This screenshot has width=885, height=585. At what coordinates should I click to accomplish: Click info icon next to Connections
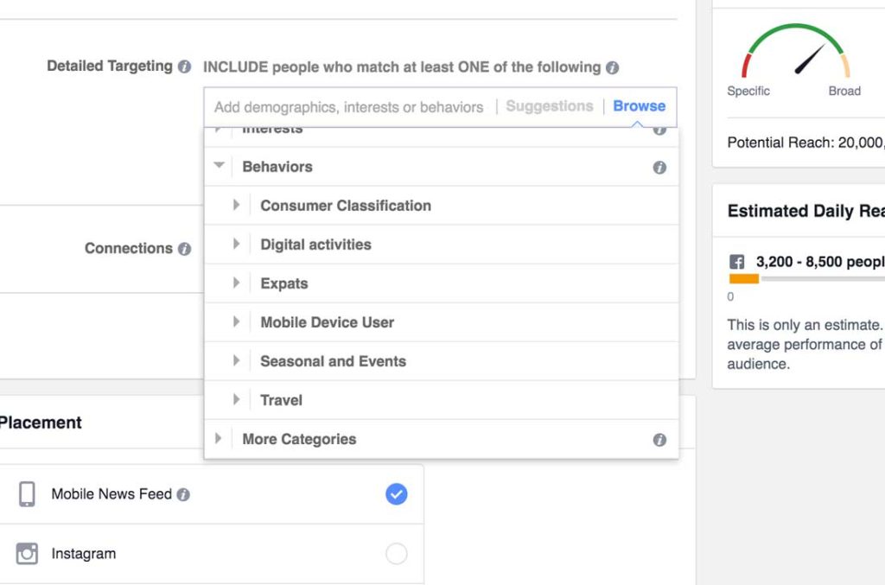click(x=184, y=249)
